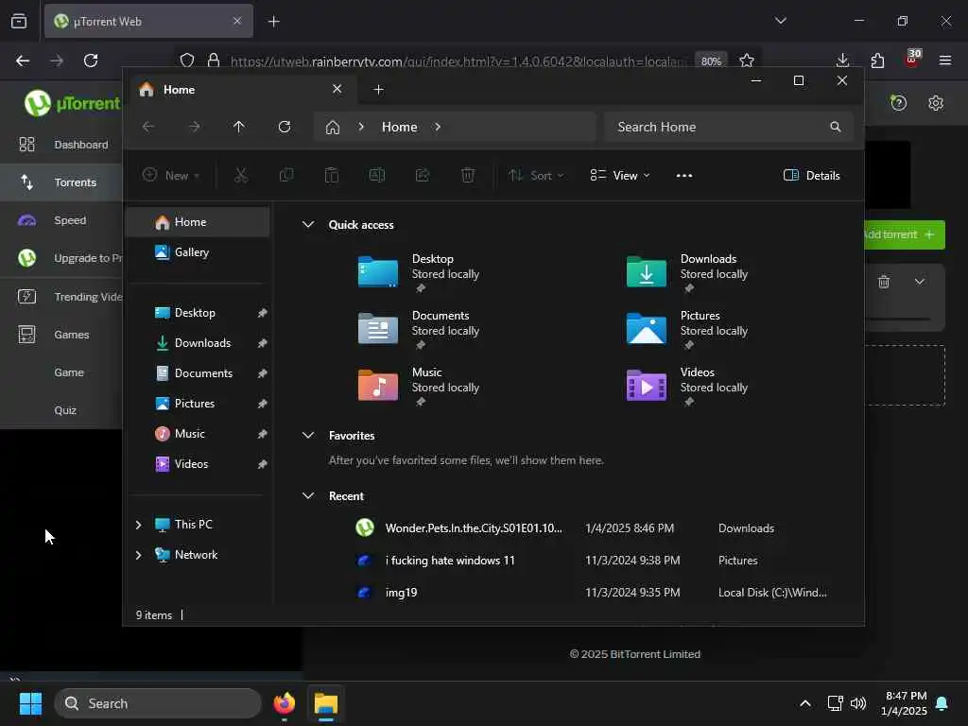The image size is (968, 726).
Task: Collapse the Favorites section
Action: (x=308, y=435)
